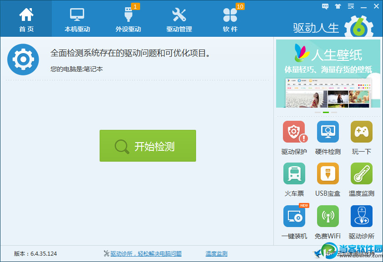
Task: Open the 火车票 train icon
Action: click(x=294, y=173)
